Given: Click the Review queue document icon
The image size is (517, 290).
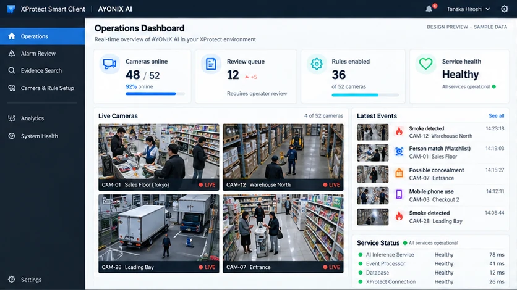Looking at the screenshot, I should pos(211,64).
